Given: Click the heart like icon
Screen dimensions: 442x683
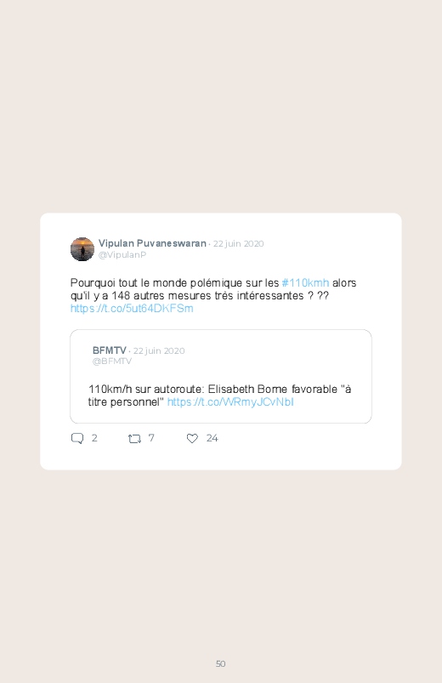Looking at the screenshot, I should tap(192, 438).
